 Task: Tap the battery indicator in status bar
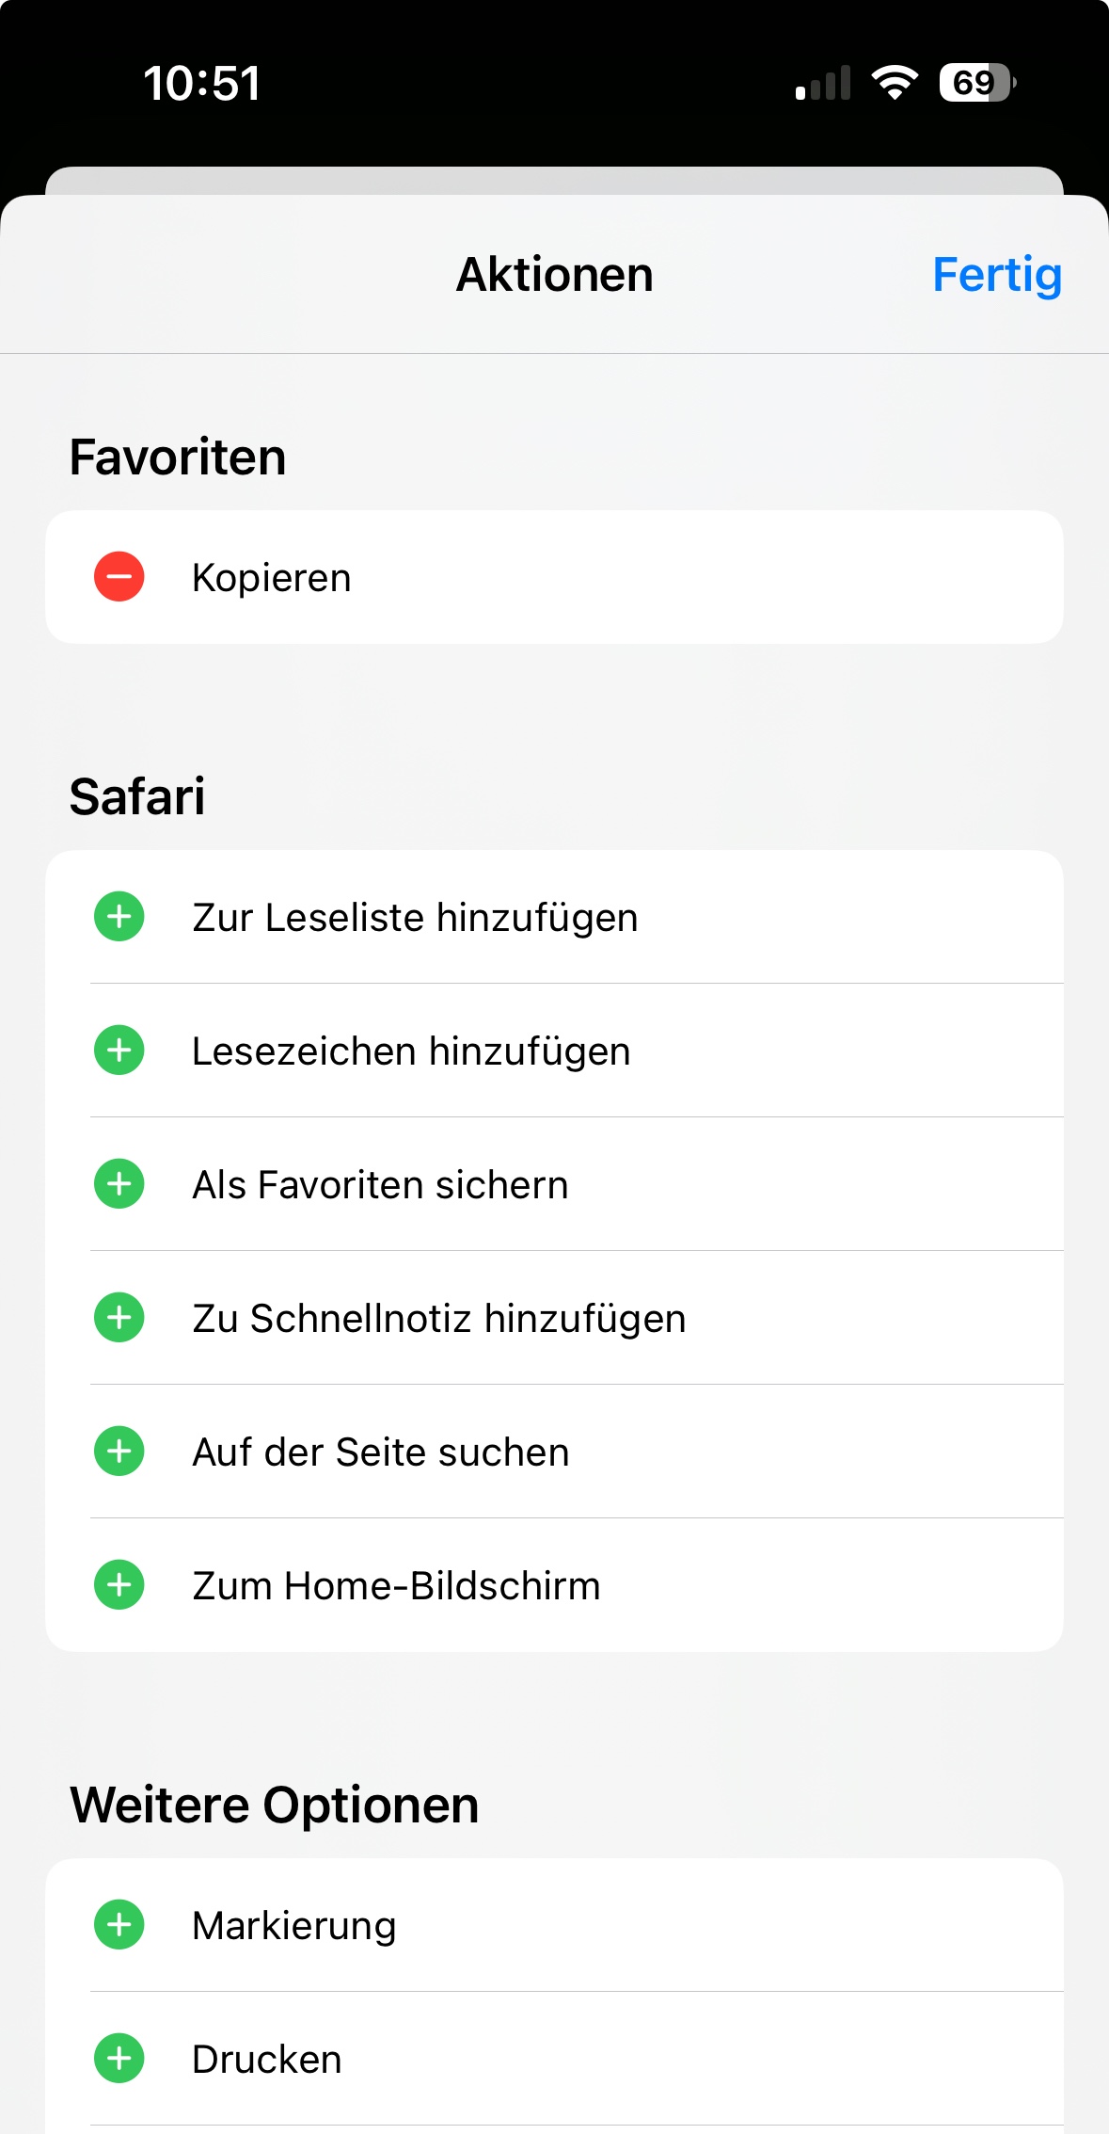[976, 83]
